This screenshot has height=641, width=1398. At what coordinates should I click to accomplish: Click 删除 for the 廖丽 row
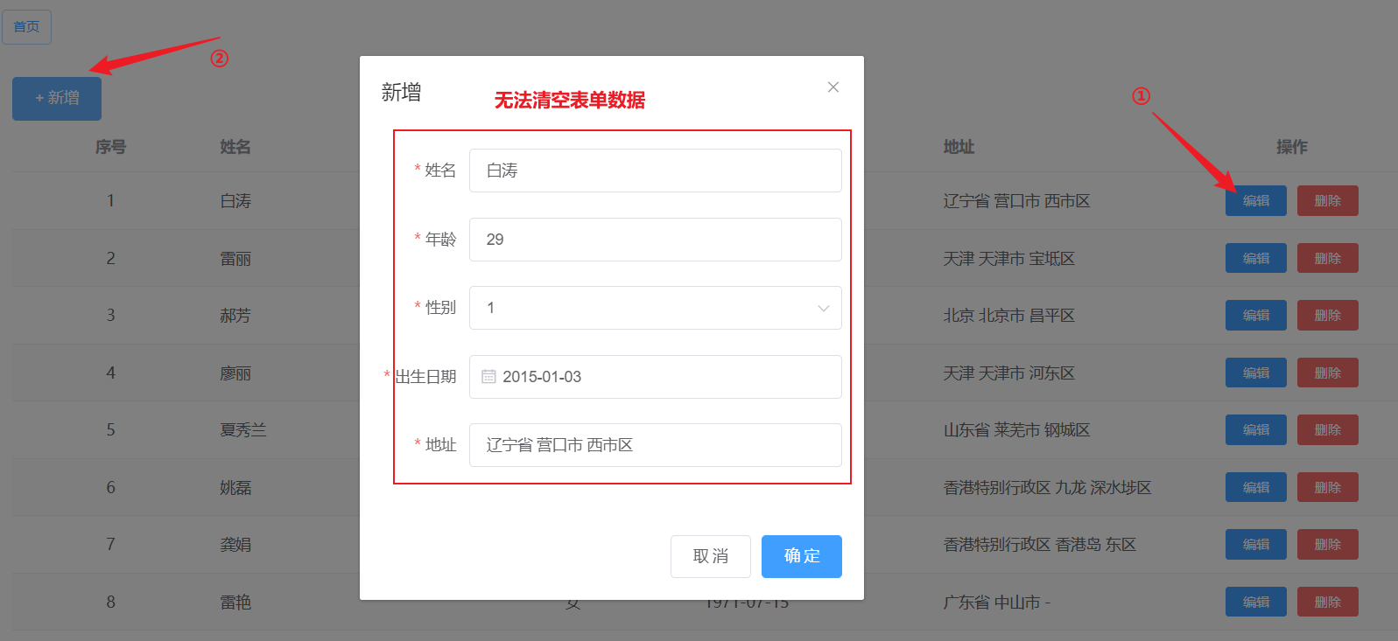coord(1328,373)
